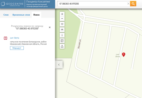Select result number 1 badge
The image size is (142, 98).
click(5, 38)
